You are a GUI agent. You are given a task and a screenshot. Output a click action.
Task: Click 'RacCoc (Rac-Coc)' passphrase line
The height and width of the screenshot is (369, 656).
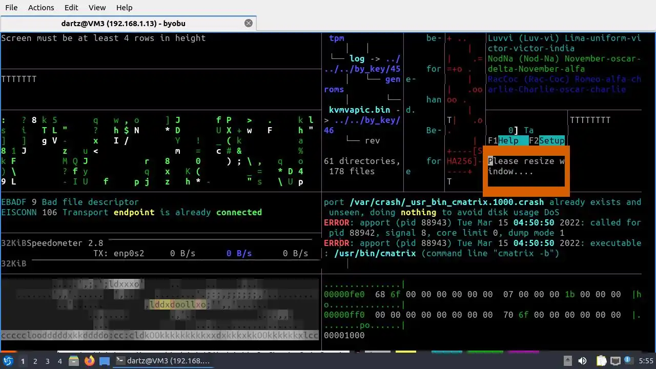tap(564, 84)
